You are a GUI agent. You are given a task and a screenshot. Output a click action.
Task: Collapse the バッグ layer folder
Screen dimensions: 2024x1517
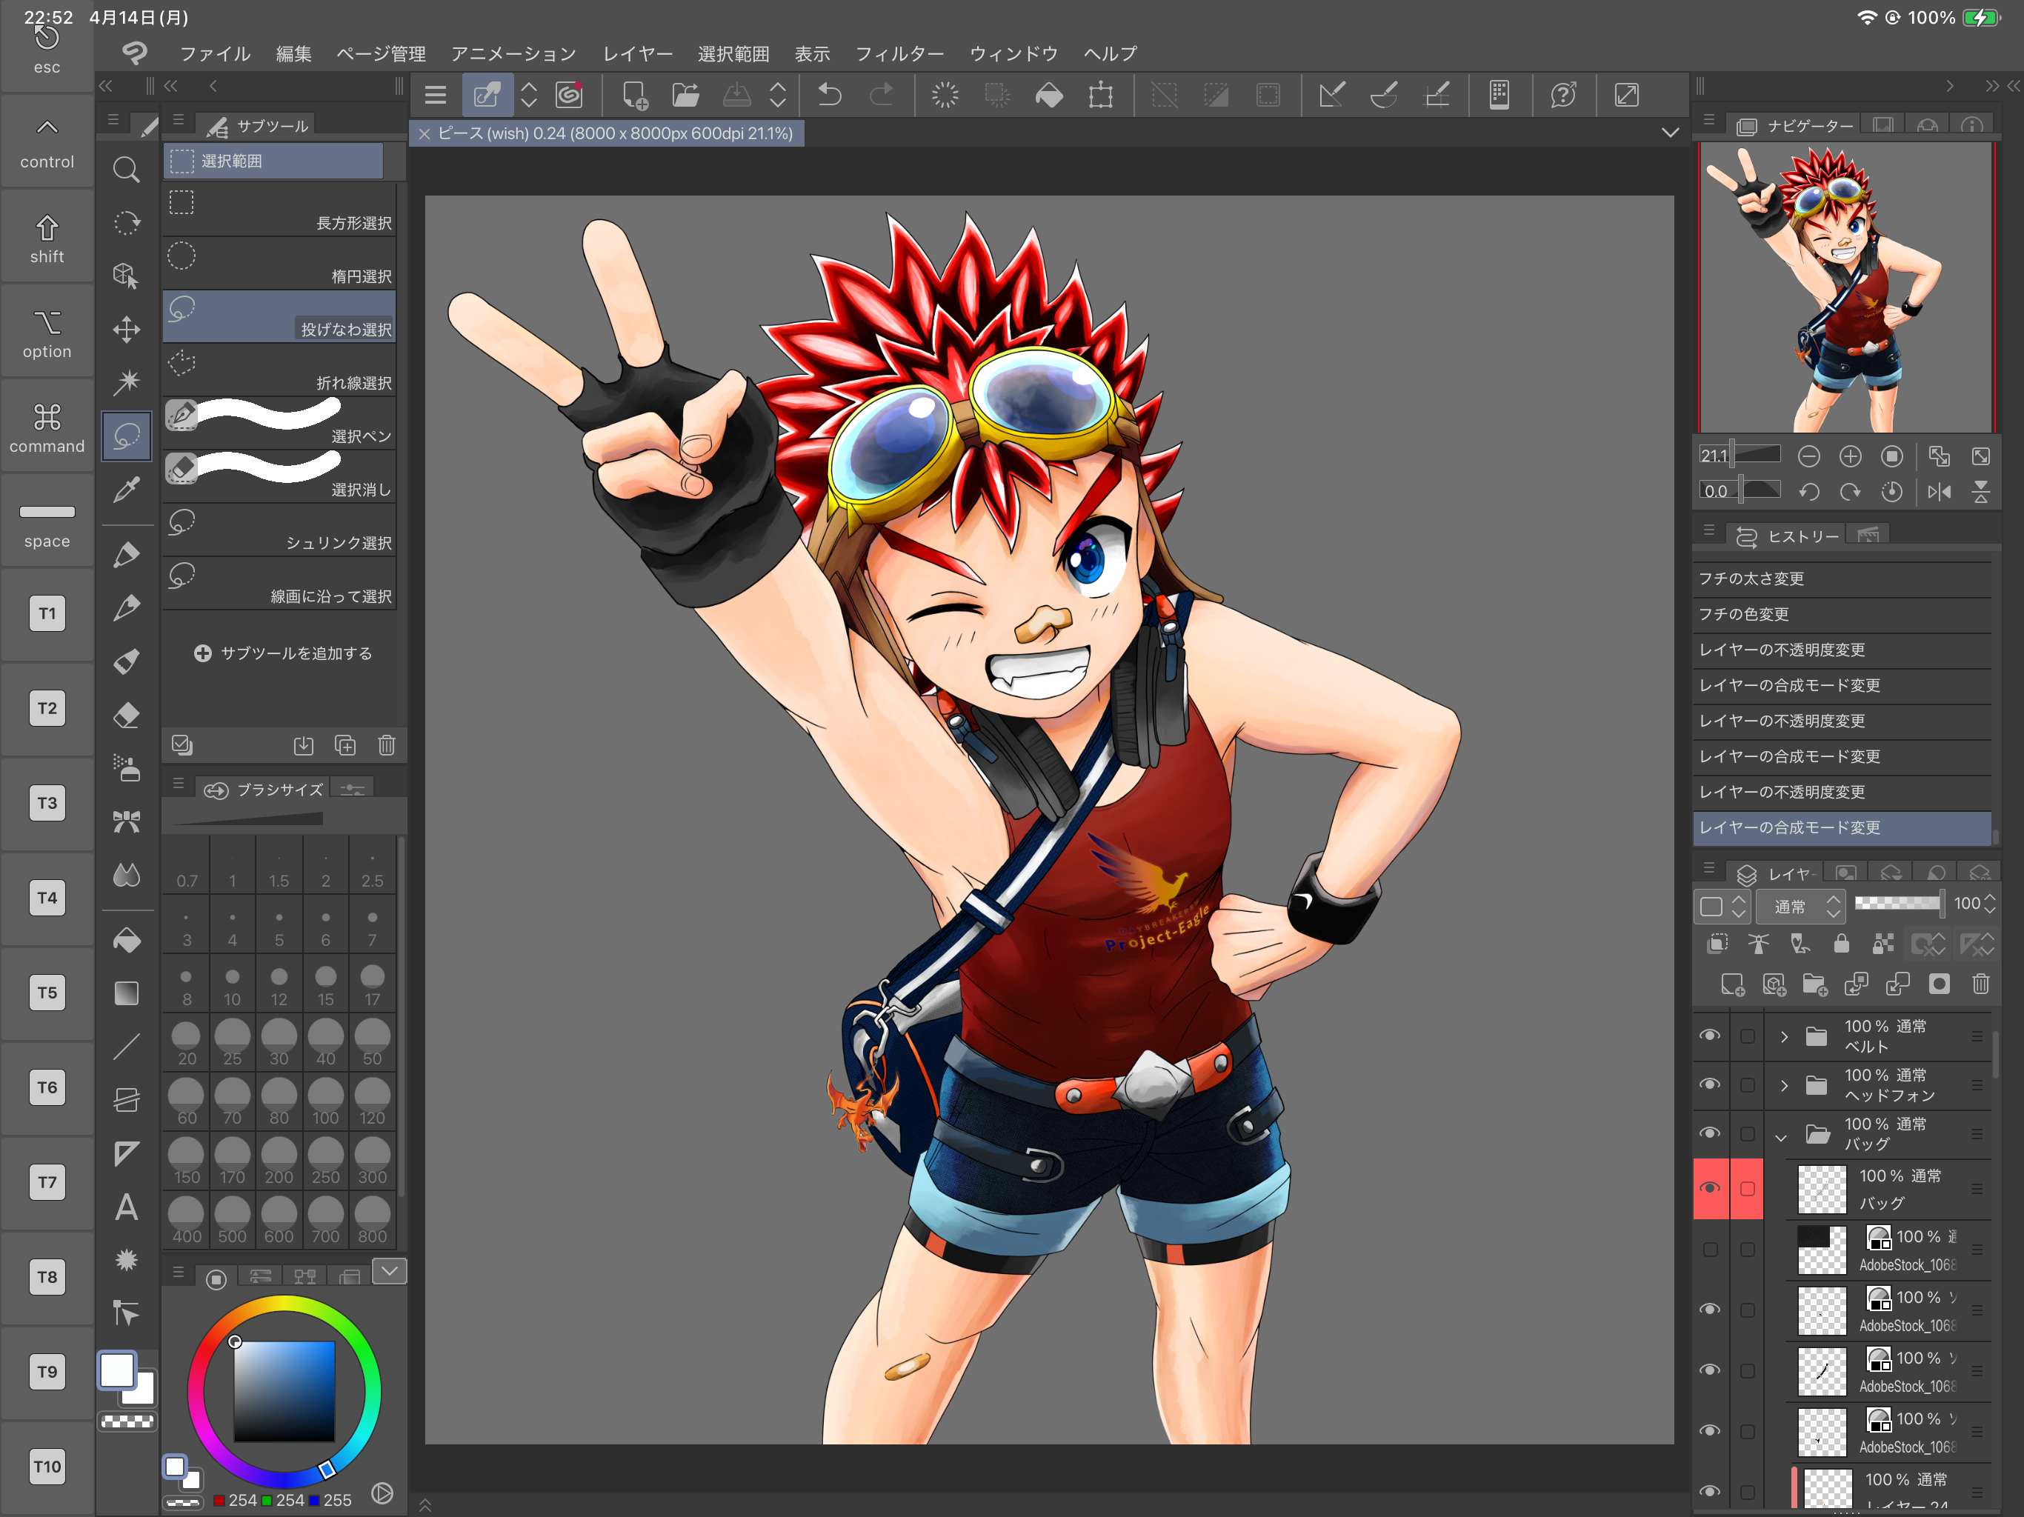1780,1136
